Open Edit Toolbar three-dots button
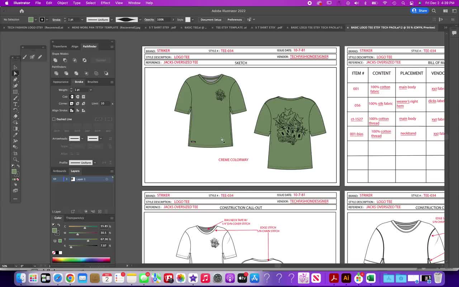Viewport: 459px width, 287px height. pyautogui.click(x=15, y=198)
